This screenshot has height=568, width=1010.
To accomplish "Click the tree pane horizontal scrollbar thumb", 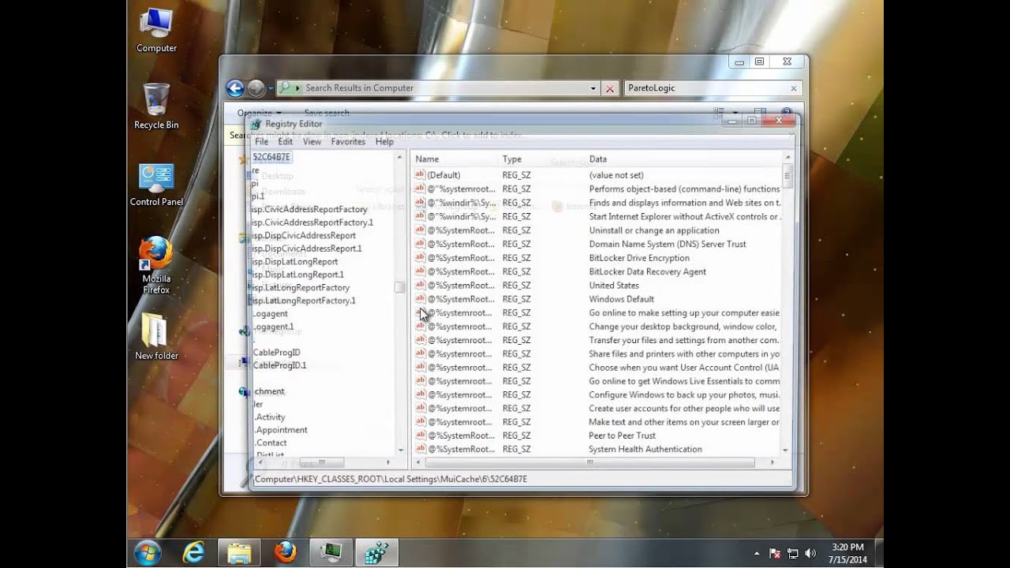I will [x=321, y=462].
